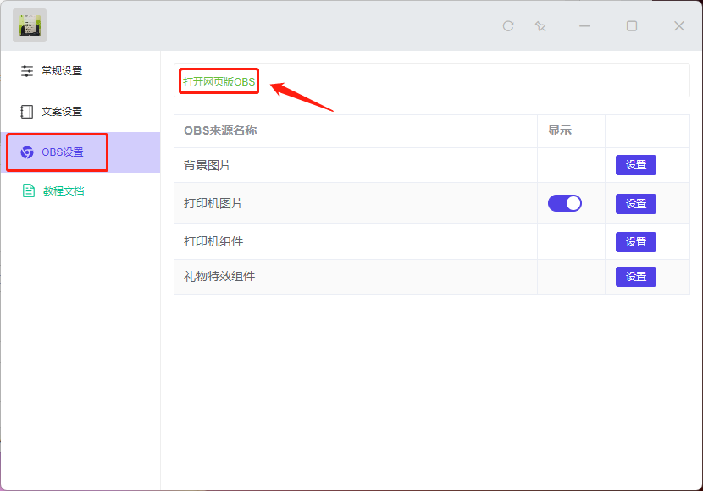Switch to the 文案设置 sidebar tab
The width and height of the screenshot is (703, 491).
point(62,112)
